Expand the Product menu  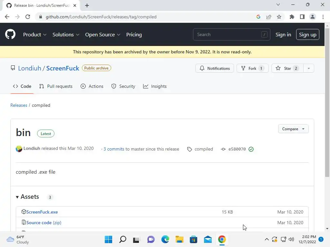click(35, 35)
